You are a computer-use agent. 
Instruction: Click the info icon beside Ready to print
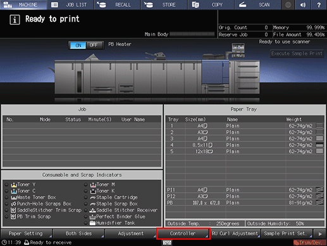coord(15,20)
